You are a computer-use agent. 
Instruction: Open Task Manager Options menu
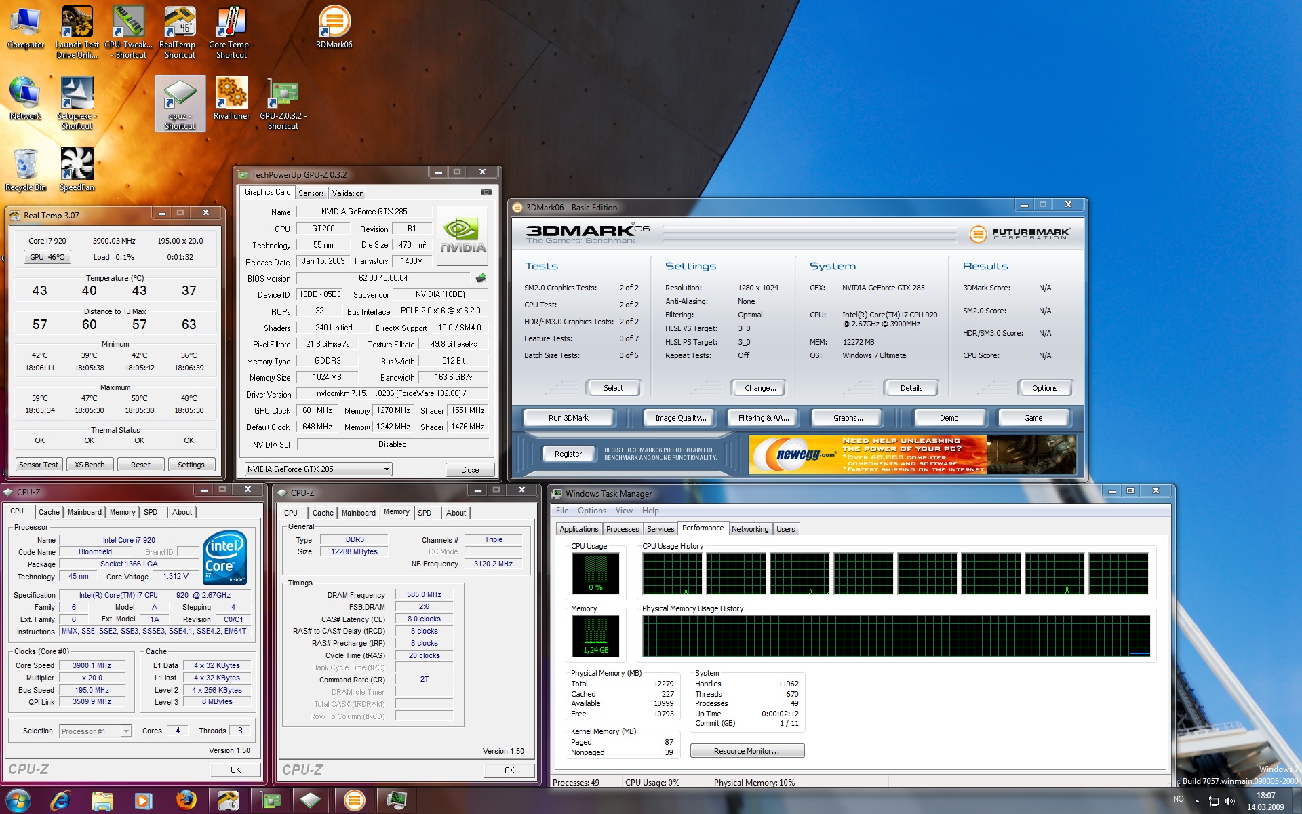coord(591,511)
